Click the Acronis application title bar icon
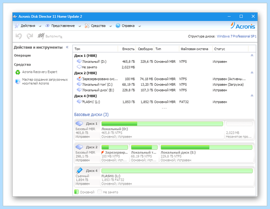The width and height of the screenshot is (270, 209). point(15,16)
